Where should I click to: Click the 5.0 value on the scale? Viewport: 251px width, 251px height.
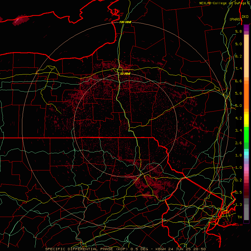tap(238, 106)
